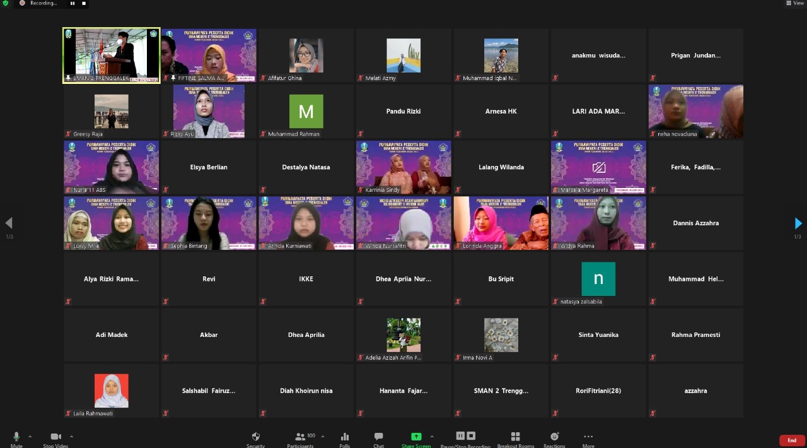This screenshot has height=448, width=807.
Task: Stop recording using top square button
Action: click(x=84, y=3)
